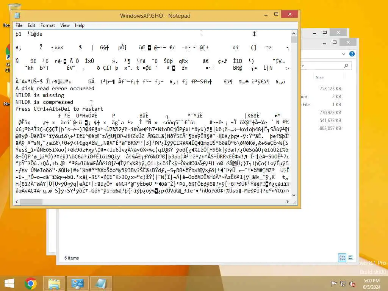Image resolution: width=388 pixels, height=291 pixels.
Task: Switch Explorer to large icons view
Action: (350, 258)
